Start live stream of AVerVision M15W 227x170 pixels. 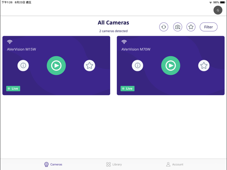click(x=56, y=65)
